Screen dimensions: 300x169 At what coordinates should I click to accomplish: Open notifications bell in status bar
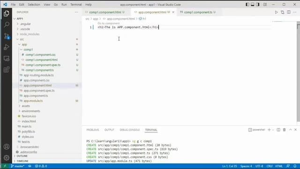pos(295,166)
